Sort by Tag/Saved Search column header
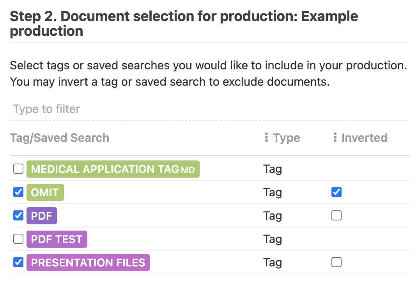 coord(60,138)
